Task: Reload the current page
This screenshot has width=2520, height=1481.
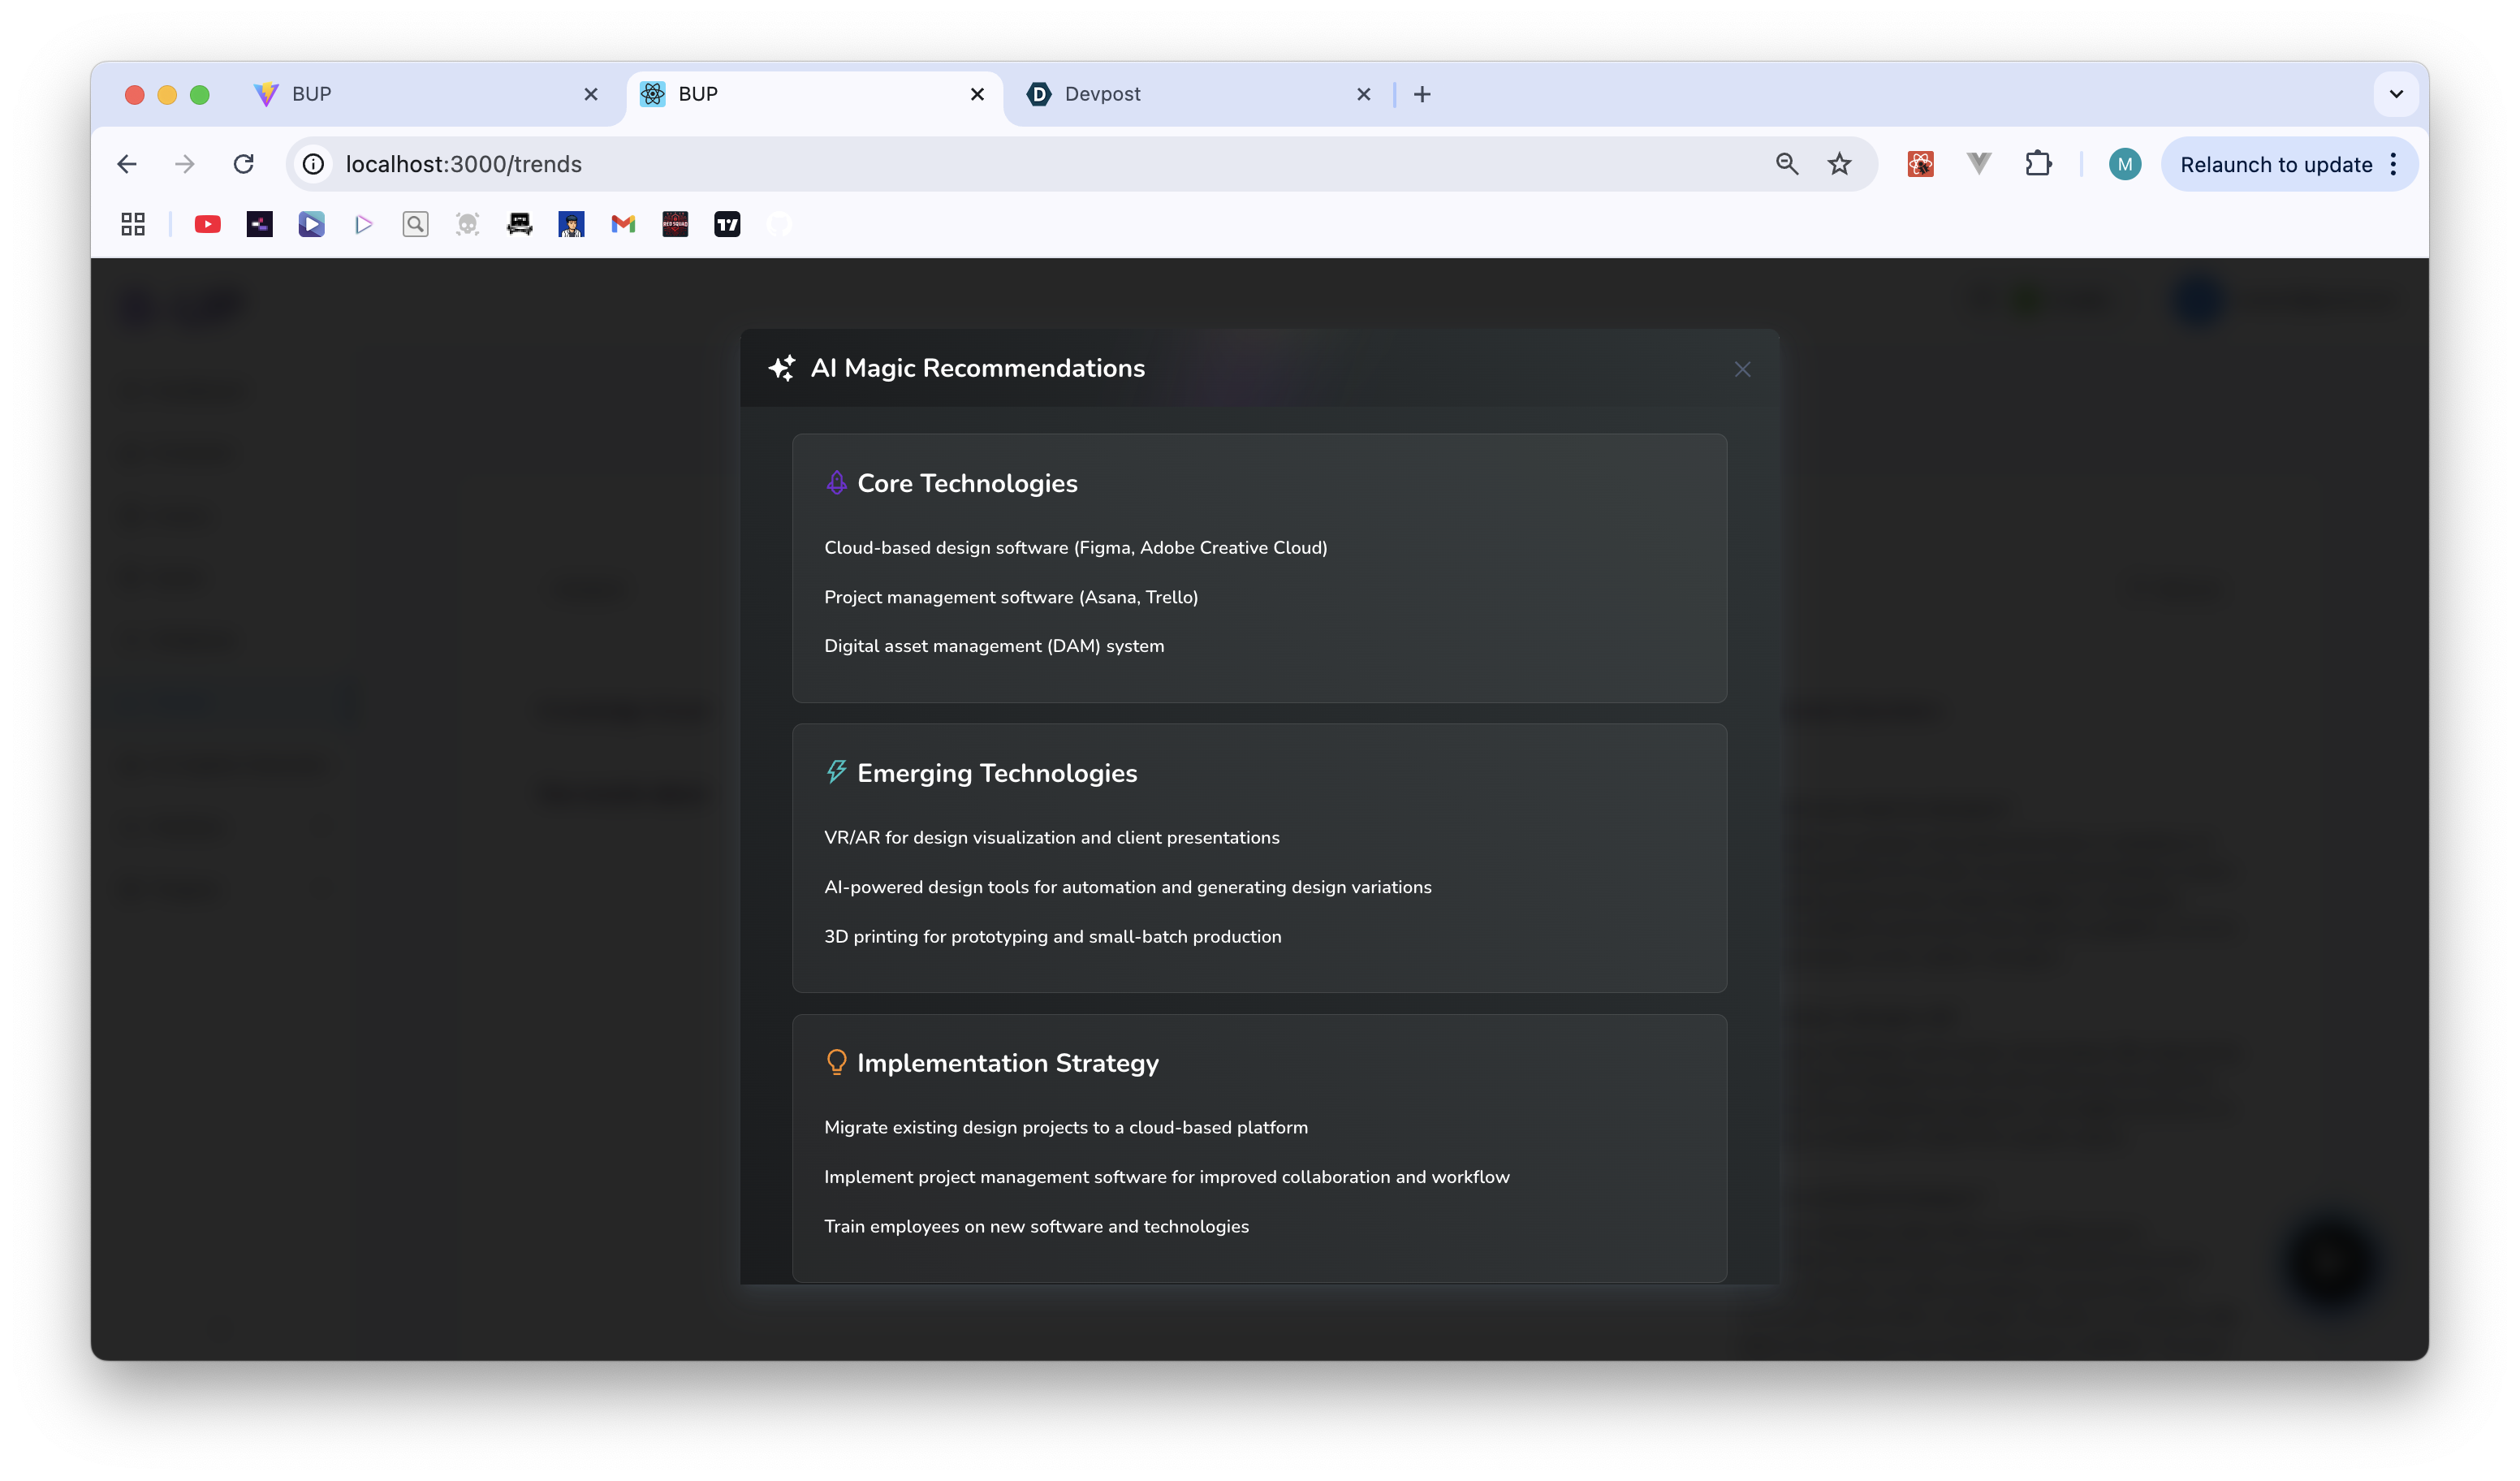Action: (x=243, y=164)
